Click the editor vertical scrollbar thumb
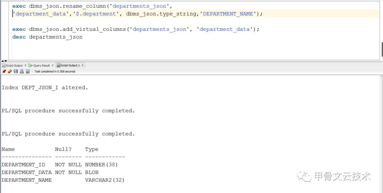The width and height of the screenshot is (383, 193). pyautogui.click(x=382, y=49)
